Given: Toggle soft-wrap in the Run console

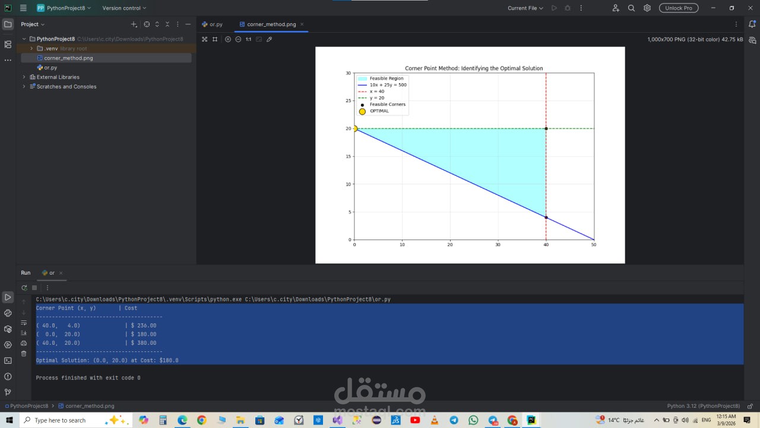Looking at the screenshot, I should (x=24, y=323).
